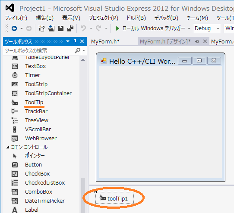Collapse the コモン コントロール group

[x=8, y=147]
